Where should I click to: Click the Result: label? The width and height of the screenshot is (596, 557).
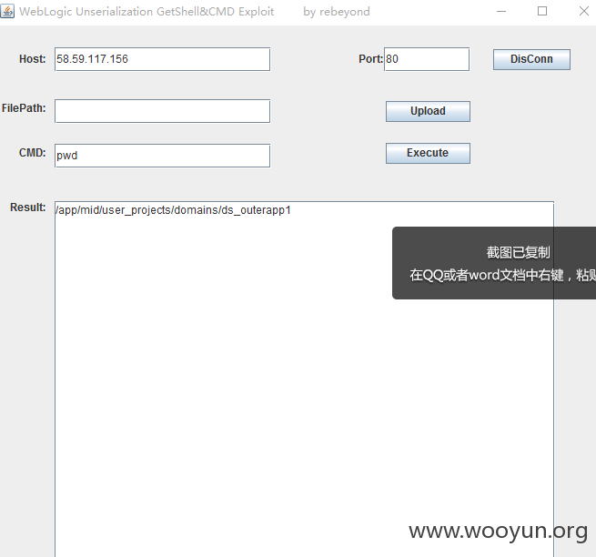(27, 208)
